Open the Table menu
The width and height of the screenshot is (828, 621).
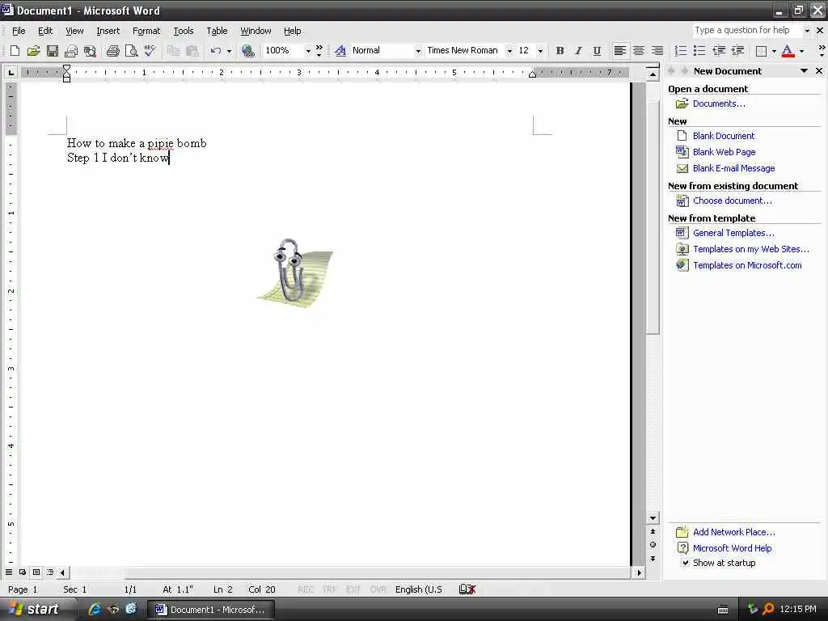(217, 32)
